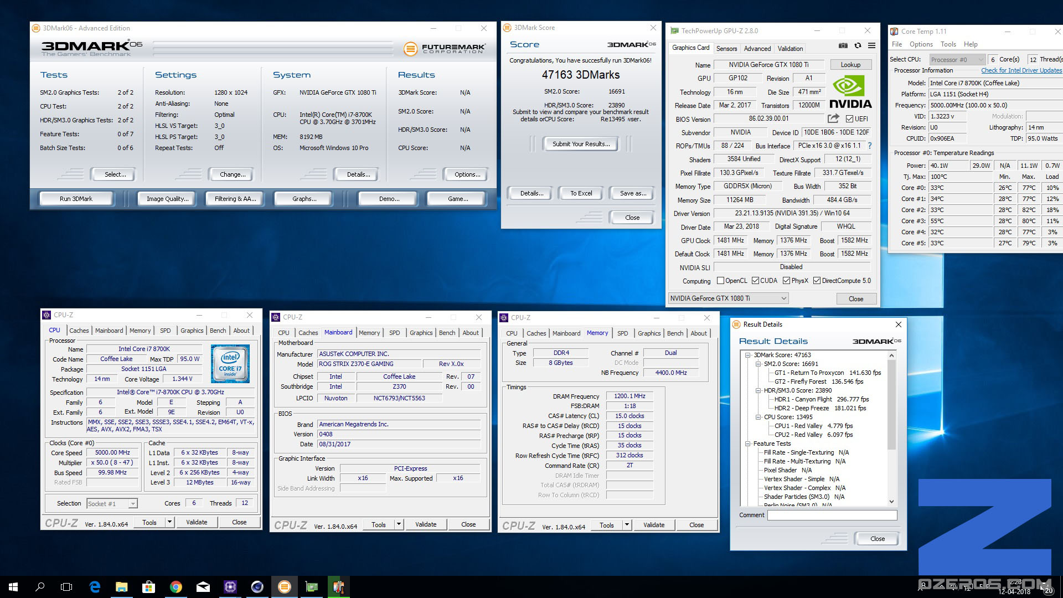Launch Microsoft Edge from the taskbar

coord(95,587)
